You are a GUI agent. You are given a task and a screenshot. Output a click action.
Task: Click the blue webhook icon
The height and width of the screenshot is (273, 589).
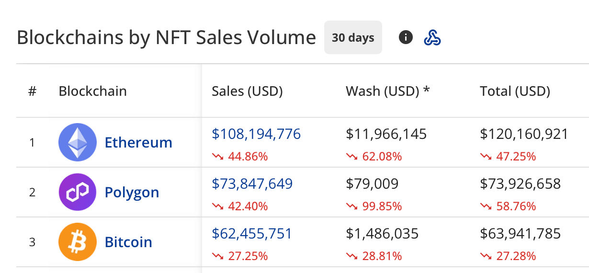tap(432, 37)
